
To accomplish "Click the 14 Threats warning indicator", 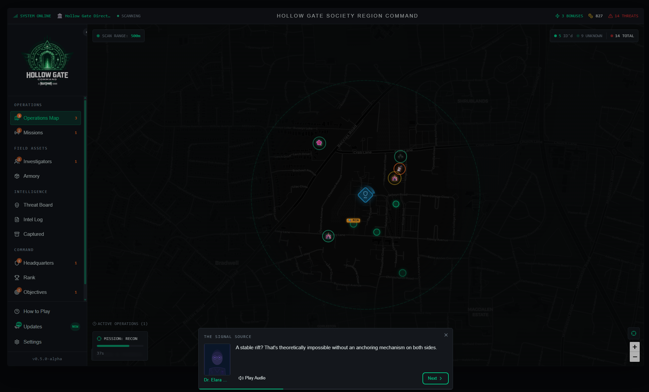I will [623, 16].
